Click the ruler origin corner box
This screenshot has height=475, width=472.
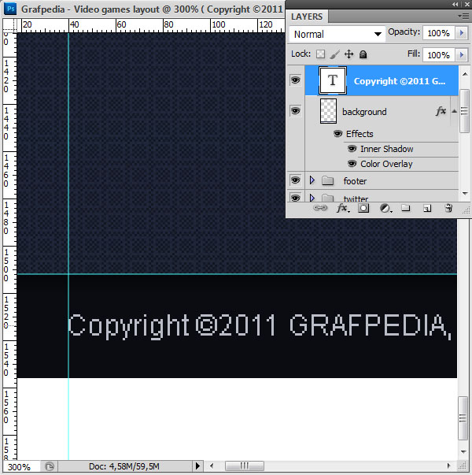point(9,25)
